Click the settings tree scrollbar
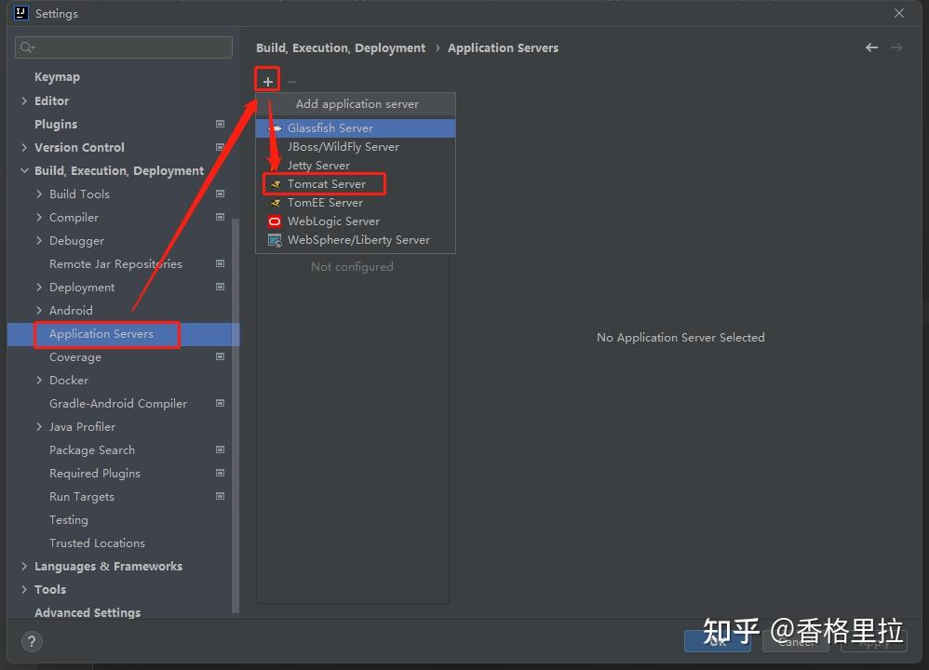The width and height of the screenshot is (929, 670). tap(236, 415)
